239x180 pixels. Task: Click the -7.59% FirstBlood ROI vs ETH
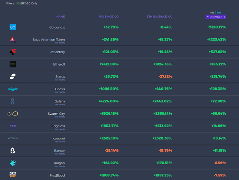click(x=220, y=175)
